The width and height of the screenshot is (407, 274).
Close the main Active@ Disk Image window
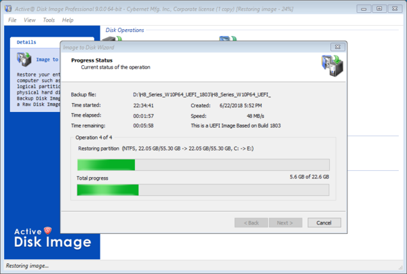pos(395,8)
